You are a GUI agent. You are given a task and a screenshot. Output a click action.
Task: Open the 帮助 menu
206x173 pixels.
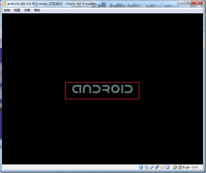pos(37,10)
